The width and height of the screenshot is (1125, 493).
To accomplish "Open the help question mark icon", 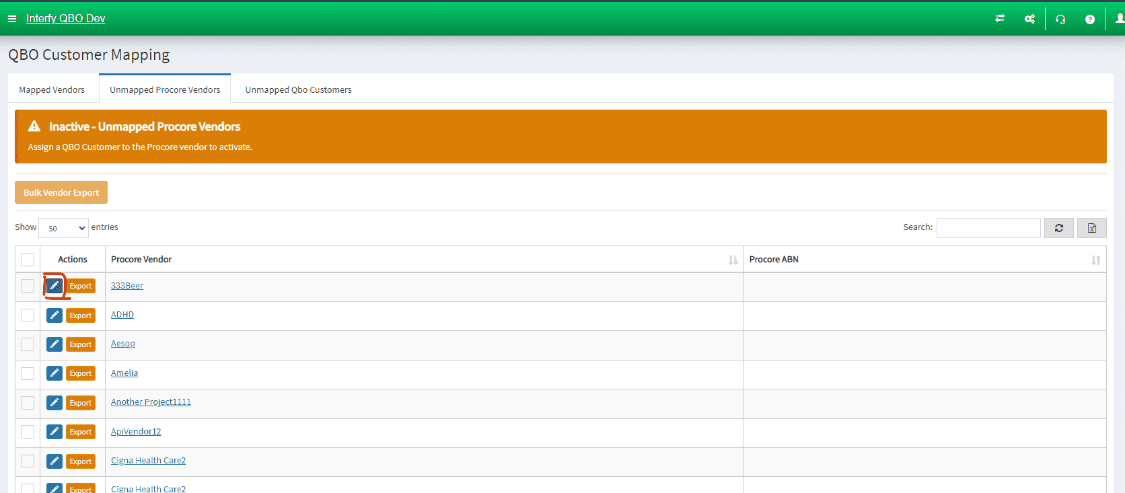I will (1089, 19).
